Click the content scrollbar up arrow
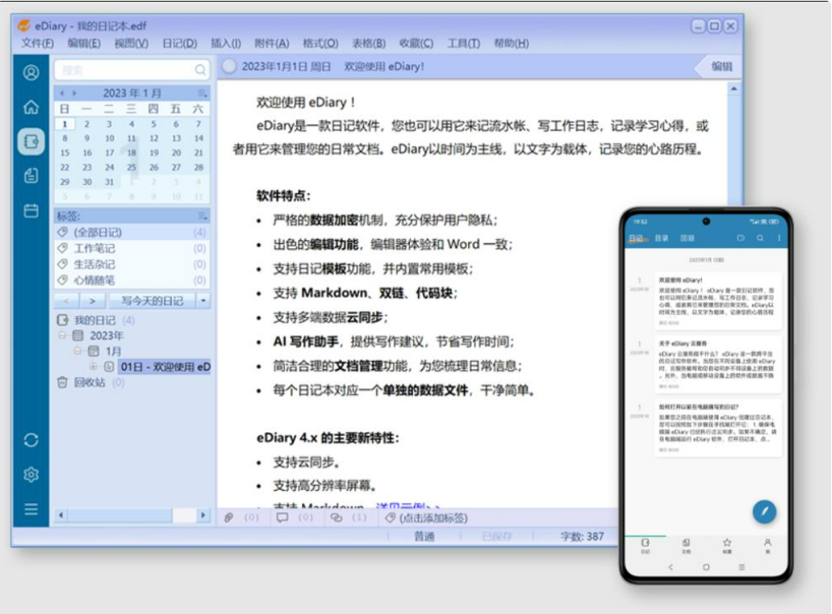The width and height of the screenshot is (832, 614). coord(734,89)
